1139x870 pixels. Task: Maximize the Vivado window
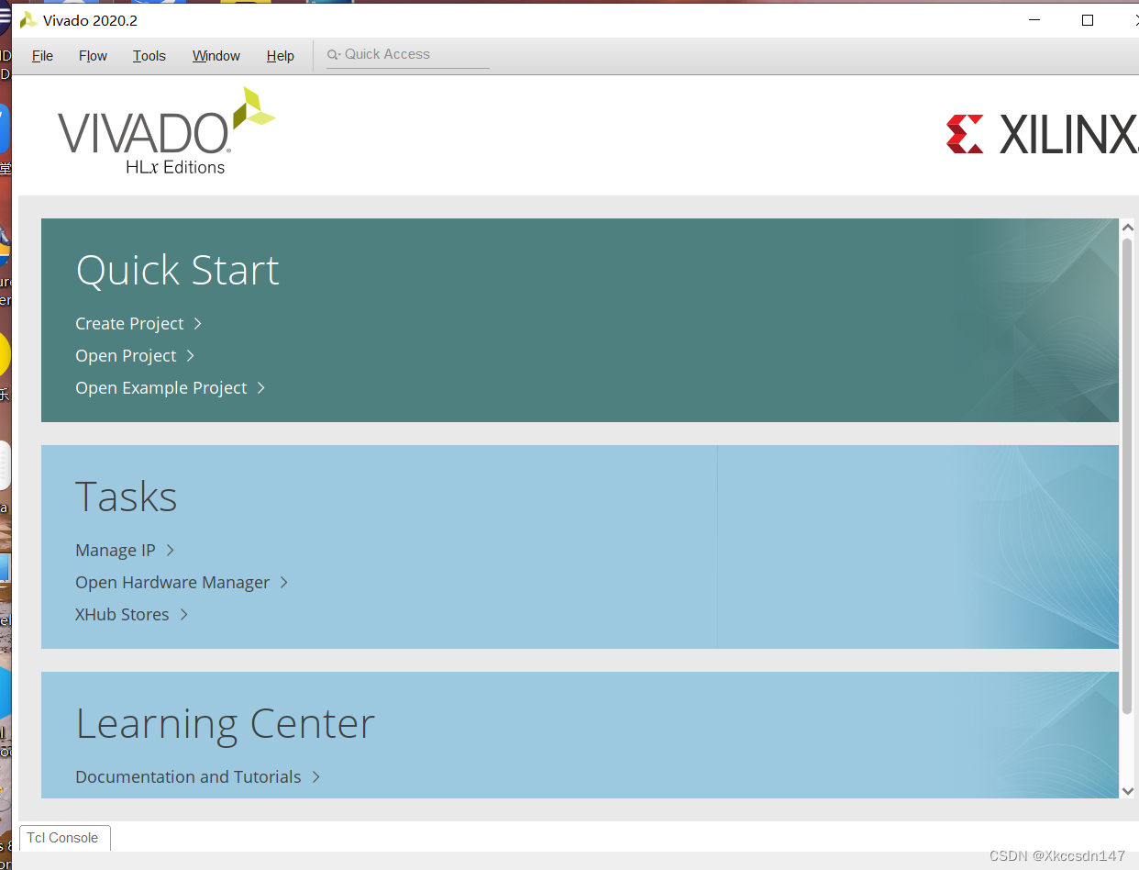pyautogui.click(x=1088, y=20)
